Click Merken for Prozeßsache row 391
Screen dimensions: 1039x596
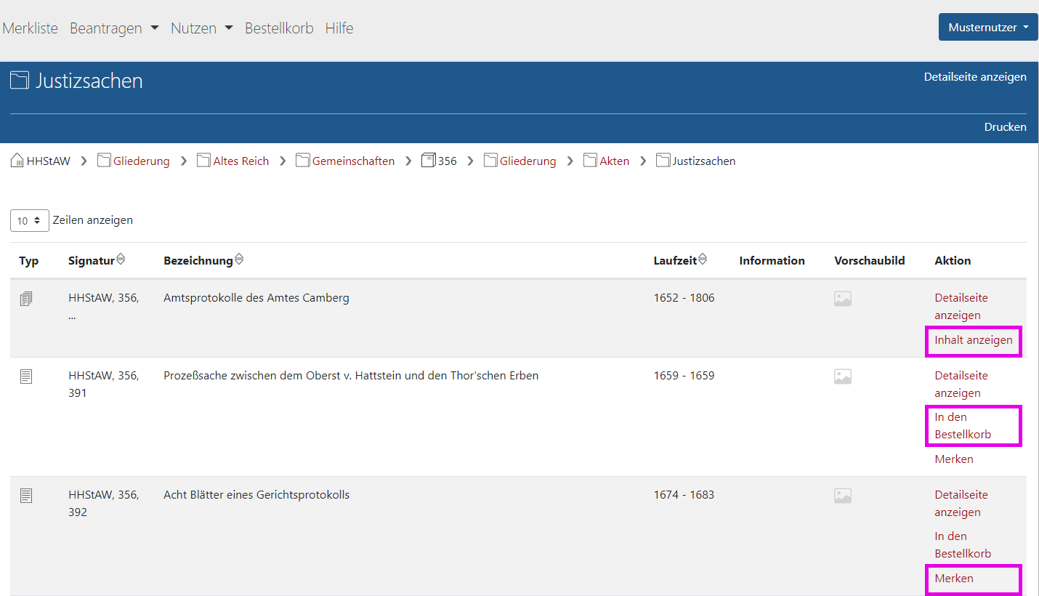tap(954, 459)
